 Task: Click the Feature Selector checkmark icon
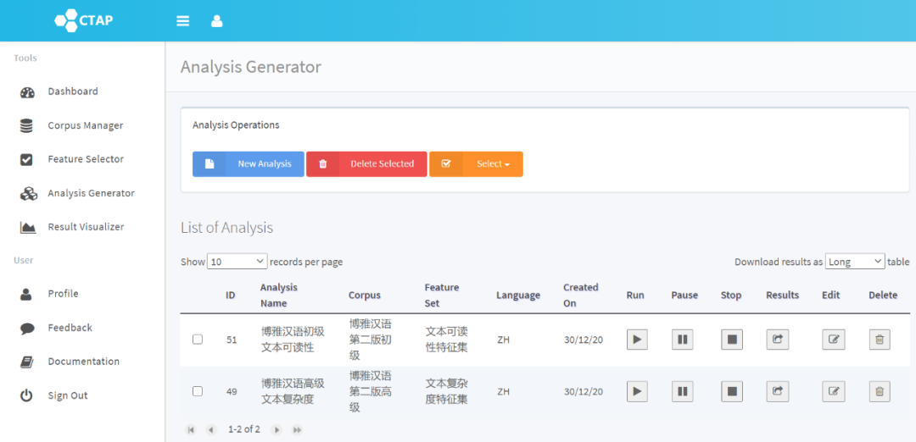[x=26, y=160]
